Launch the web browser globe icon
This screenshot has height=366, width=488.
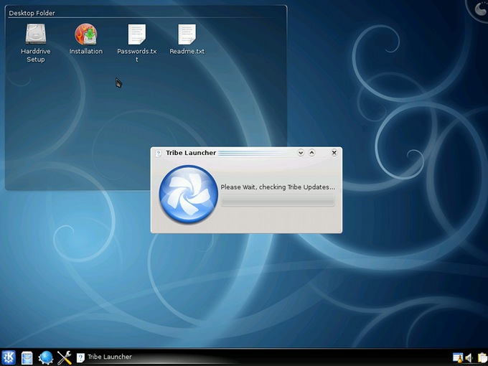coord(46,357)
